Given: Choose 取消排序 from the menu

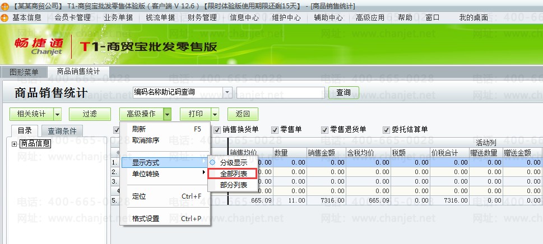Looking at the screenshot, I should click(x=165, y=140).
